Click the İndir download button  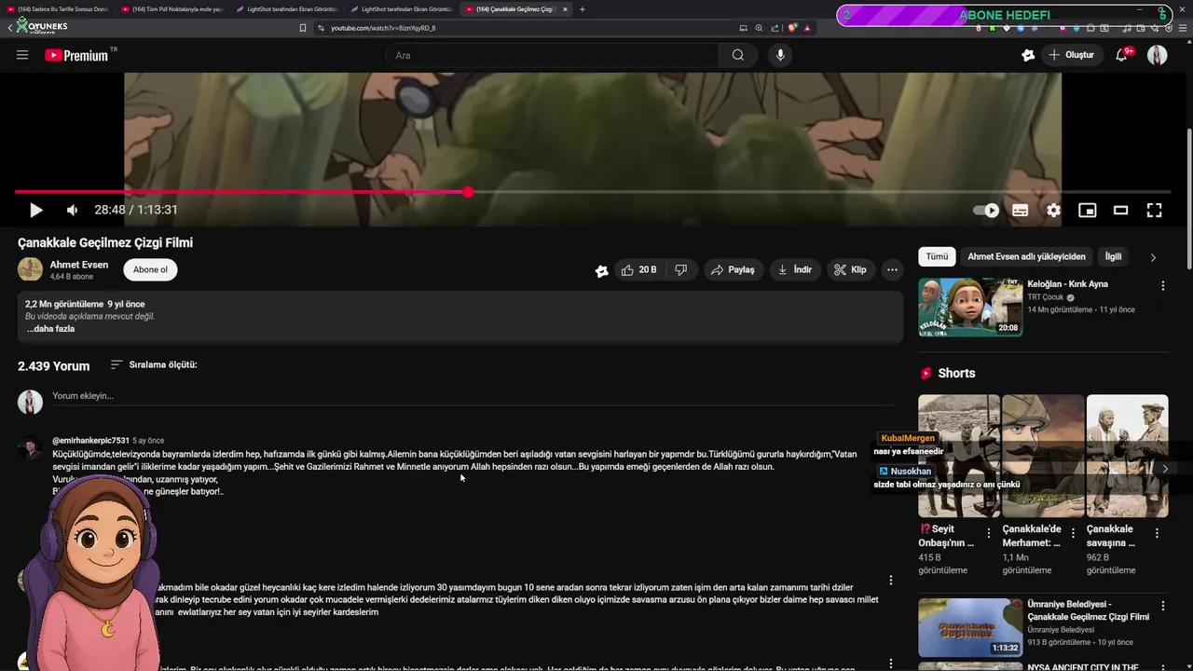[795, 270]
